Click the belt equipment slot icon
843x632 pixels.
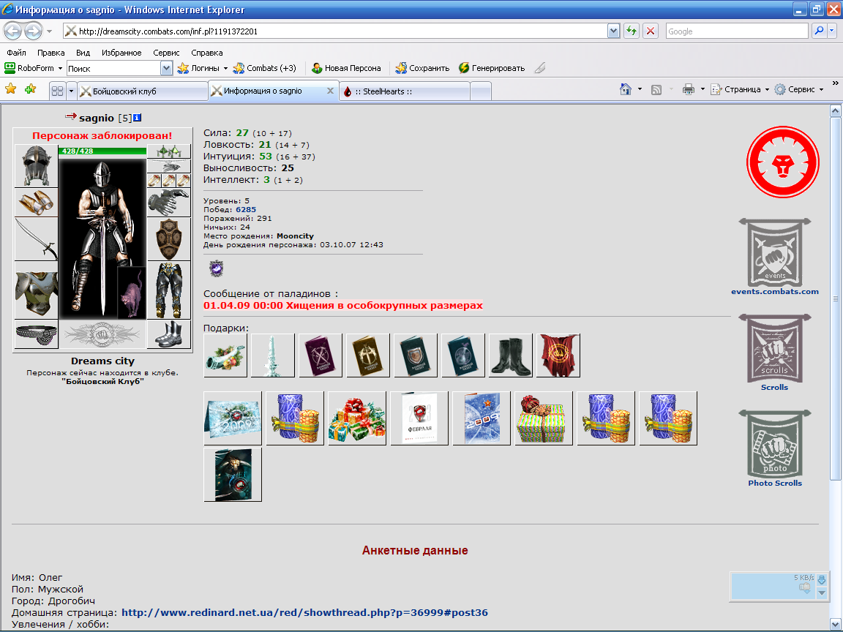[x=36, y=334]
